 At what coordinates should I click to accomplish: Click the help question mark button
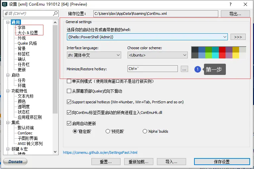coord(230,4)
